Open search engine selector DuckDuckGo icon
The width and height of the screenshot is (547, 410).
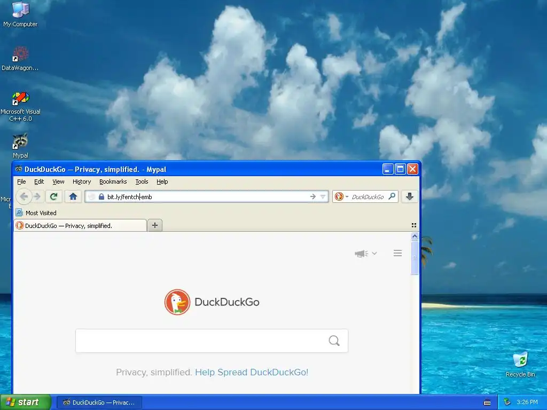[x=341, y=196]
